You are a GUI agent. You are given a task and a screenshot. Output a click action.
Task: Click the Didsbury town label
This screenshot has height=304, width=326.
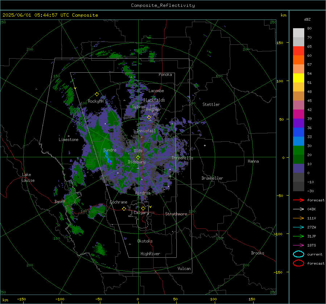[137, 162]
